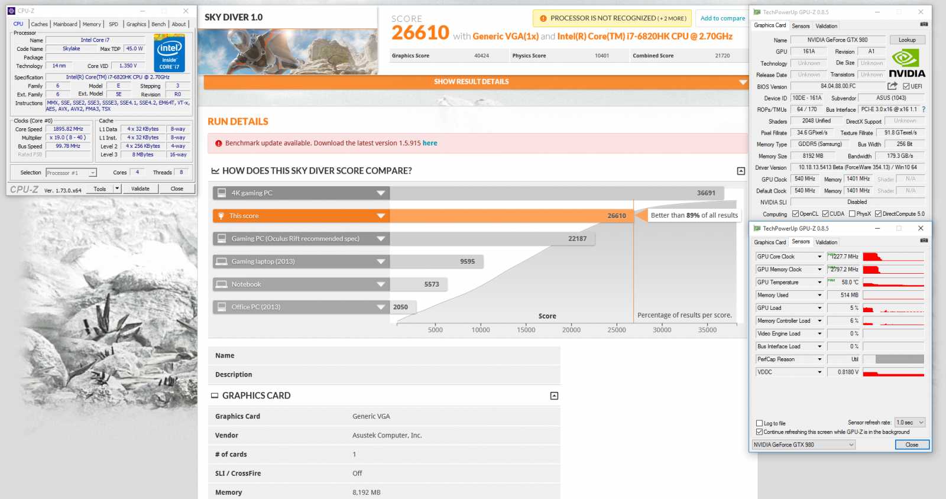Screen dimensions: 946x499
Task: Open the GPU Temperature sensor dropdown
Action: pyautogui.click(x=819, y=283)
